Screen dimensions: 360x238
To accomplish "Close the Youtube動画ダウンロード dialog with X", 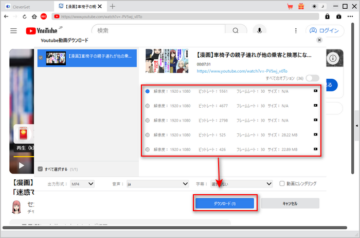I will pyautogui.click(x=319, y=40).
